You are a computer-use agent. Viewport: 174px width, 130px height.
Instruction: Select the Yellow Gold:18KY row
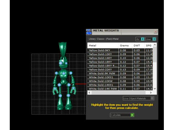120,62
